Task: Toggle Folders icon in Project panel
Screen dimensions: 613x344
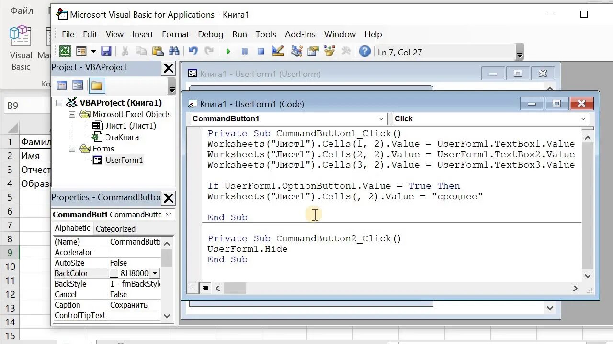Action: coord(97,86)
